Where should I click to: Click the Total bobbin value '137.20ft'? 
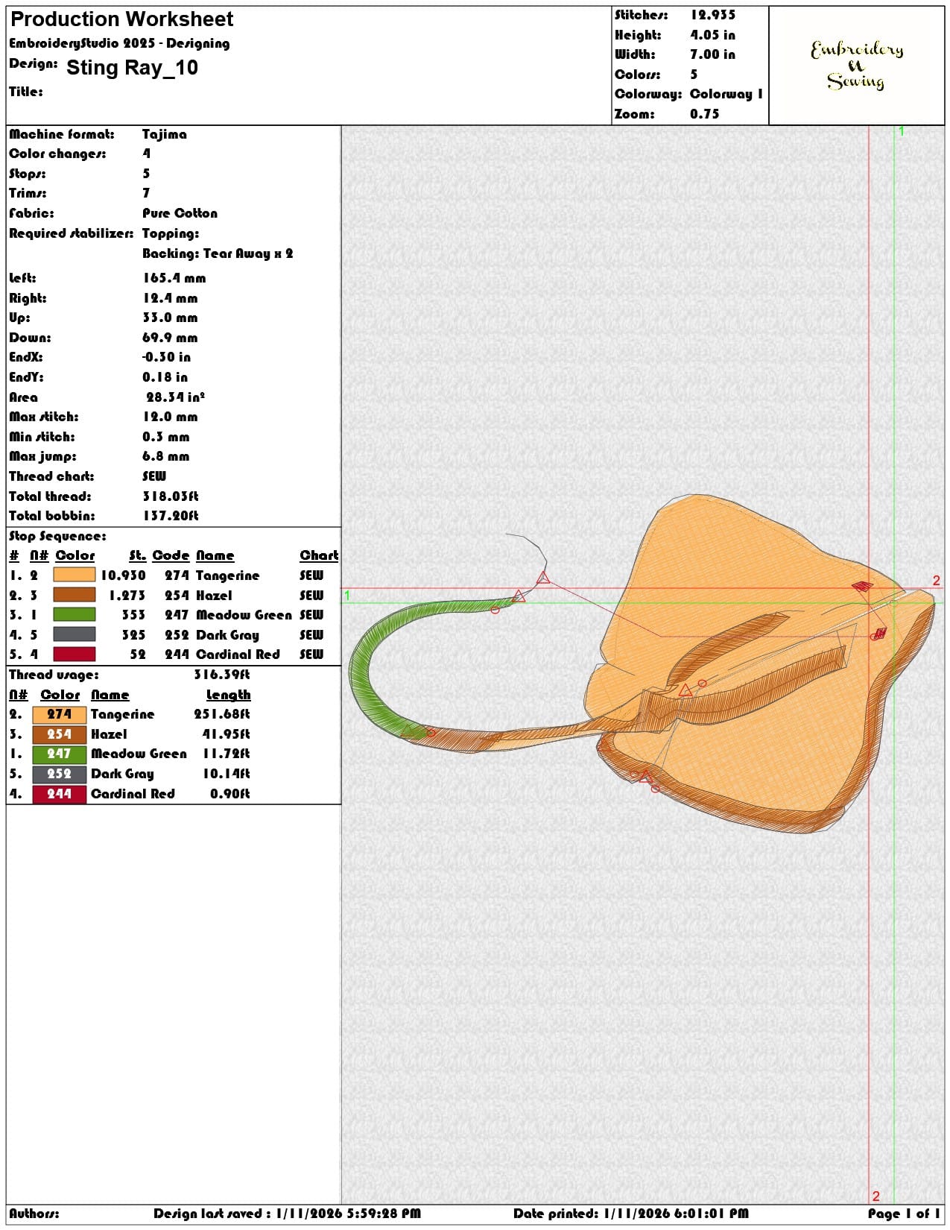tap(171, 516)
